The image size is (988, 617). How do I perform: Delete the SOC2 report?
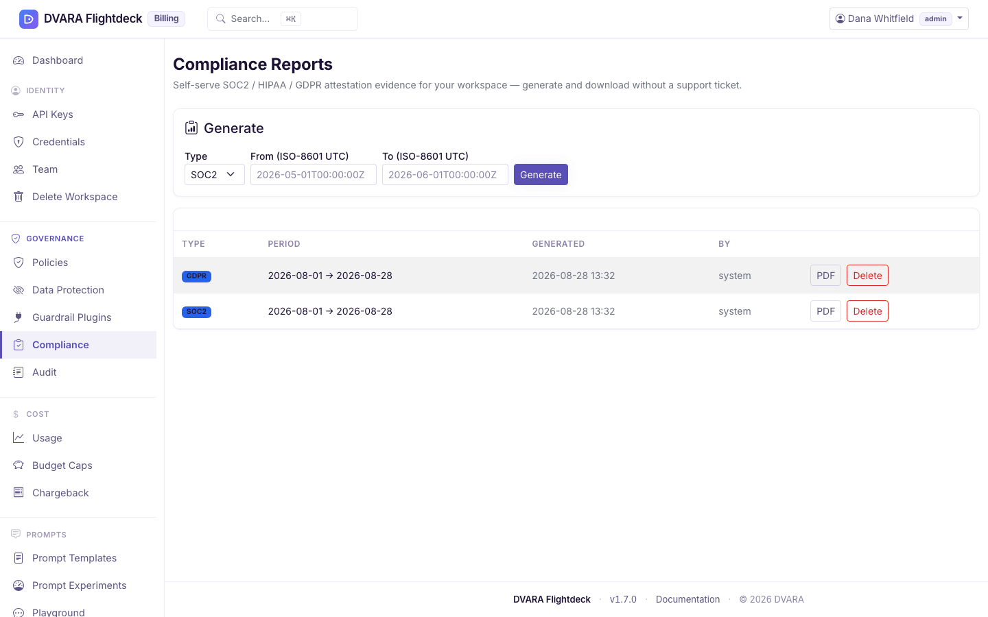(867, 311)
